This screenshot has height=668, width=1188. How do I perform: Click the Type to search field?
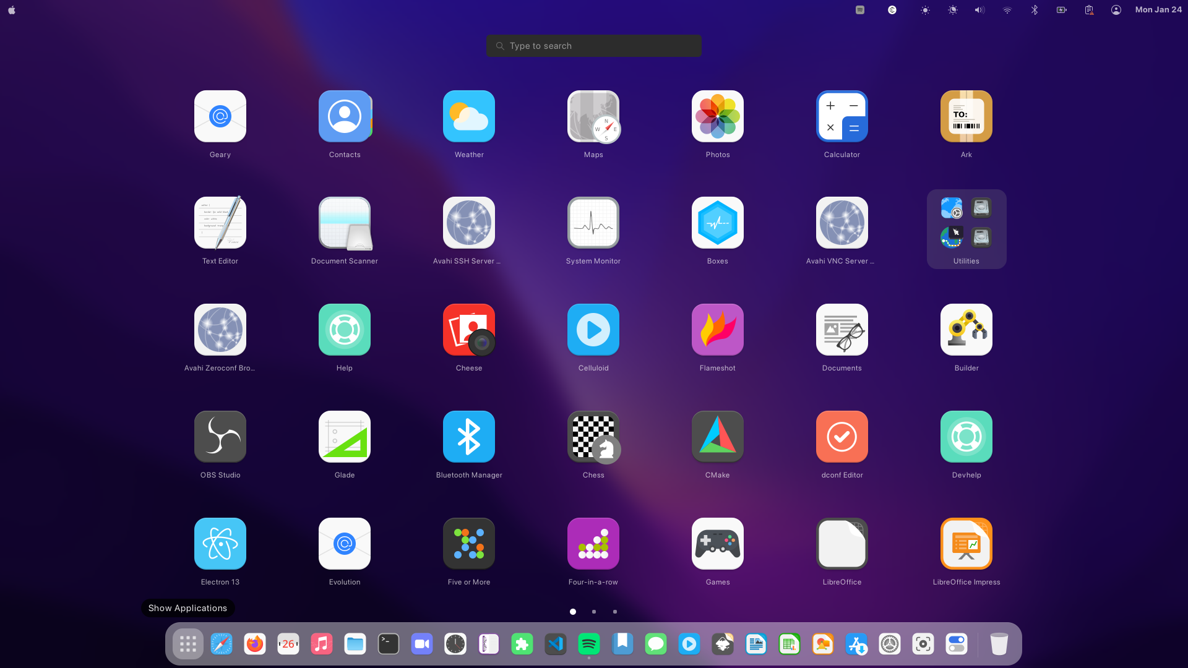pyautogui.click(x=593, y=46)
